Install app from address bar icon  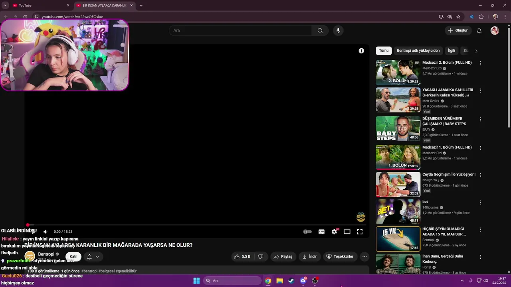coord(441,17)
